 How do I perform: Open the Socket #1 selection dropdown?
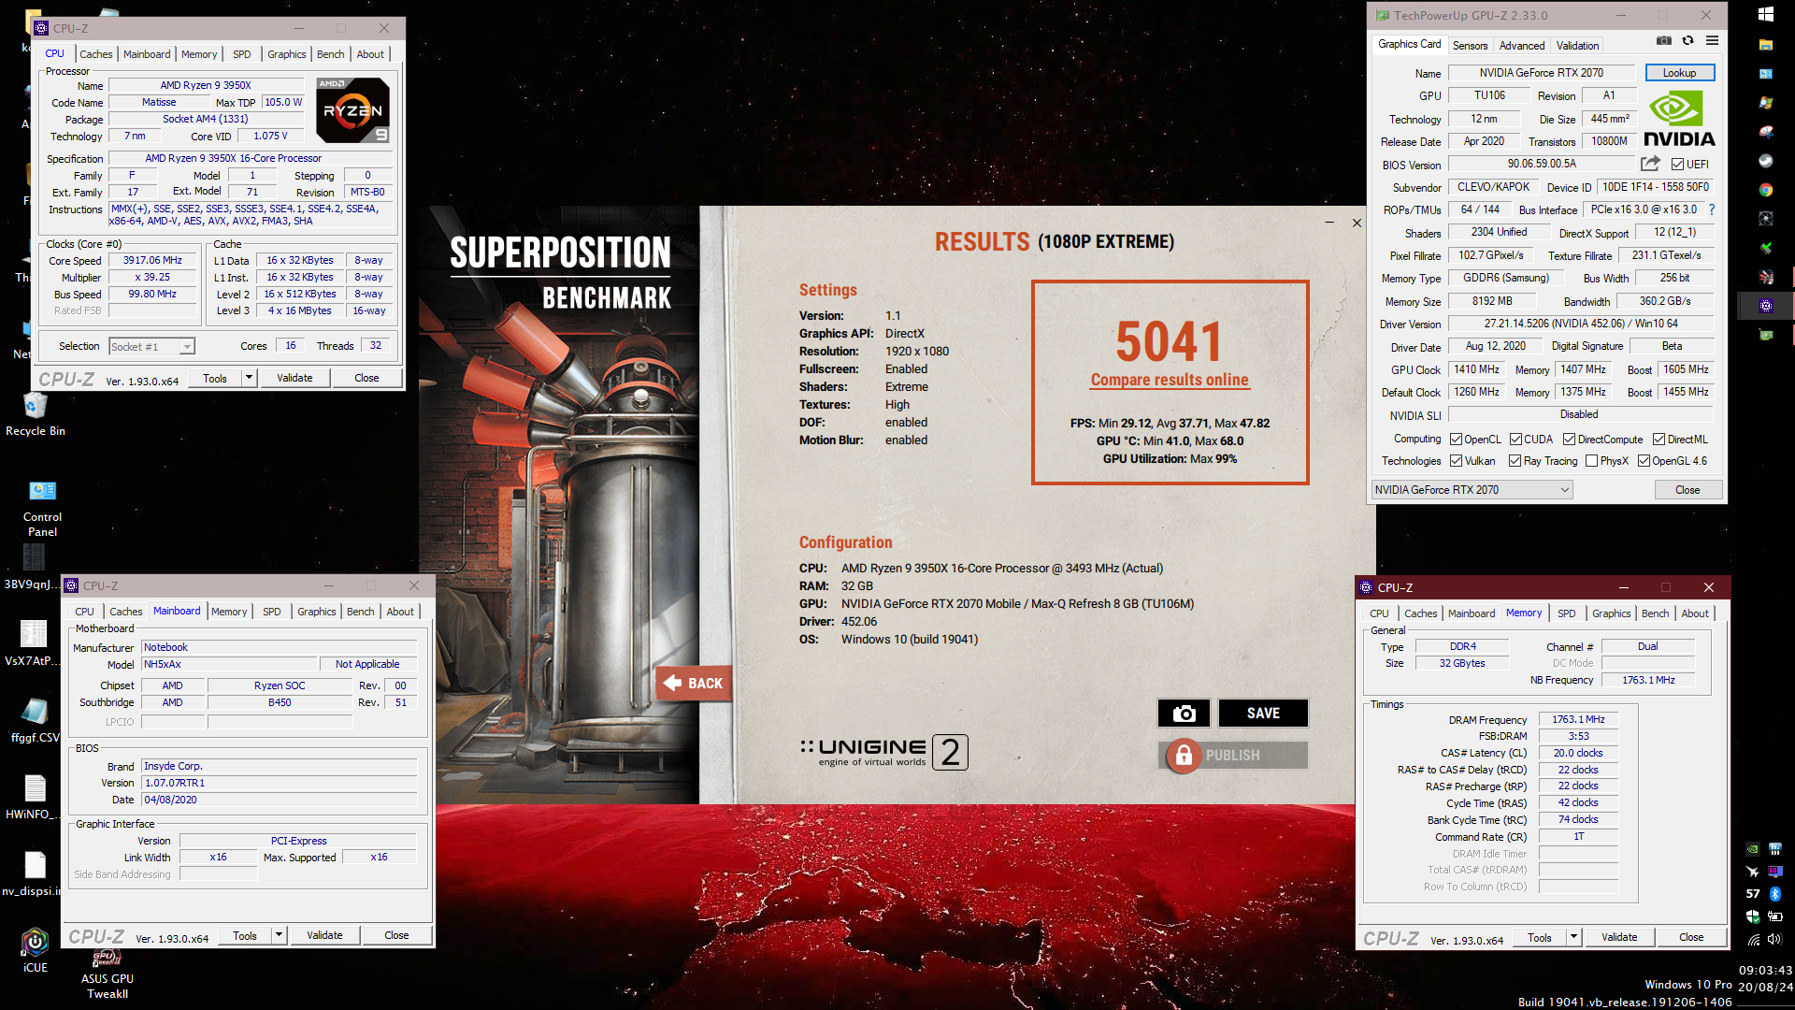click(x=152, y=347)
